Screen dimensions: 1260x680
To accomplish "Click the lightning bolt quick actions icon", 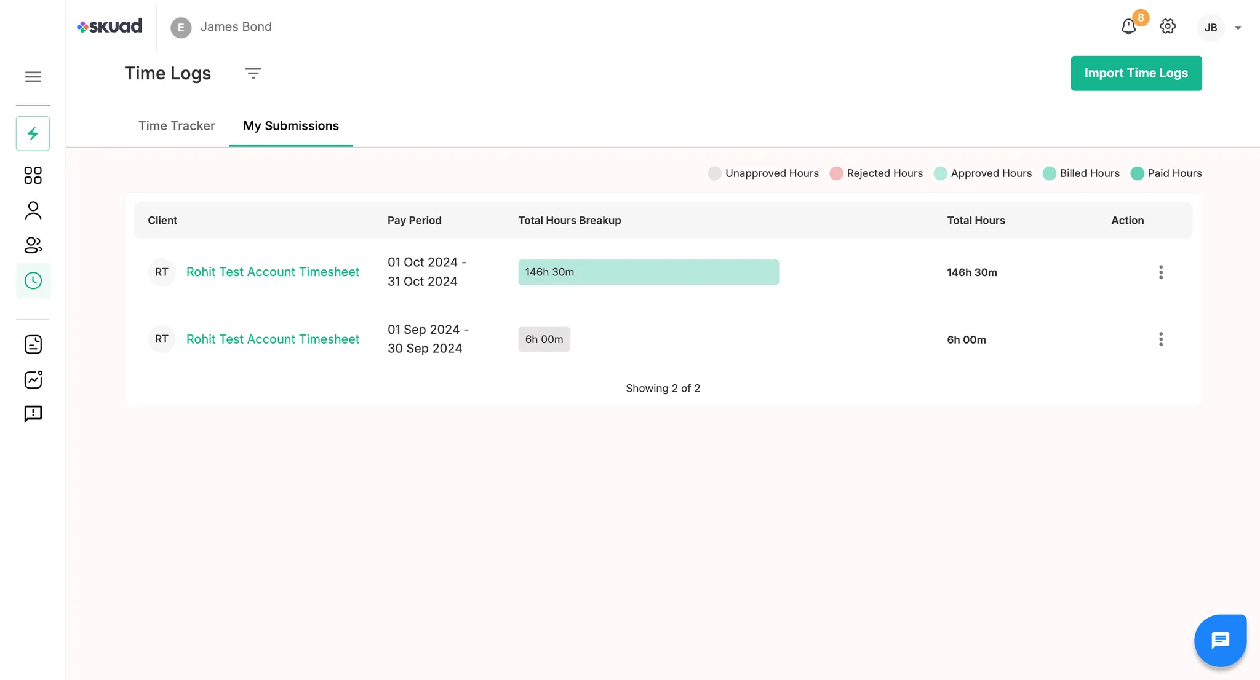I will click(x=33, y=133).
